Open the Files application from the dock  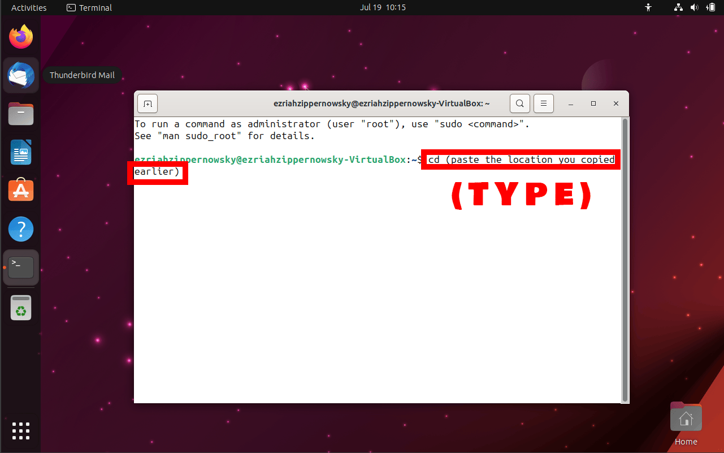point(20,113)
